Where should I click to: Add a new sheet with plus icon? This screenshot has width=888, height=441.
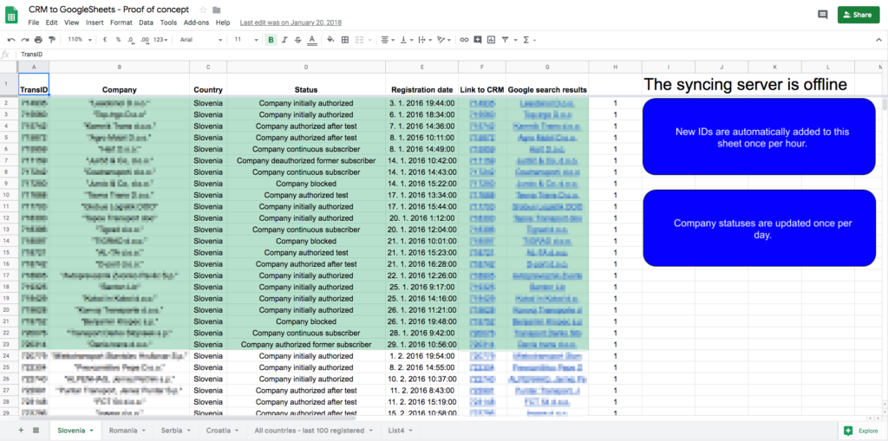pos(20,430)
